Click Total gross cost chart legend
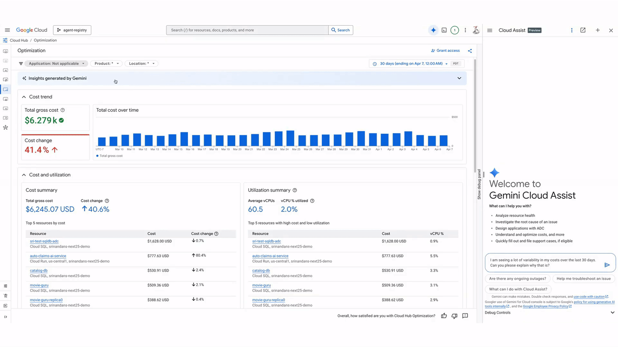This screenshot has width=618, height=347. [109, 156]
